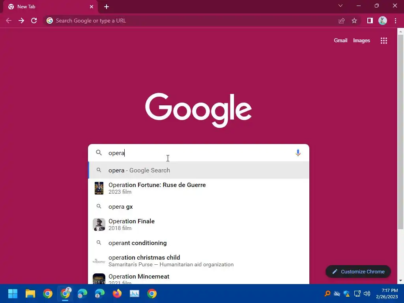Choose the 'operation christmas child' suggestion
404x303 pixels.
(x=198, y=261)
